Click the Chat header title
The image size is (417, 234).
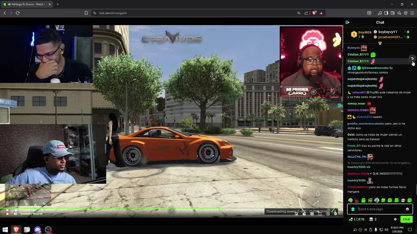point(380,22)
